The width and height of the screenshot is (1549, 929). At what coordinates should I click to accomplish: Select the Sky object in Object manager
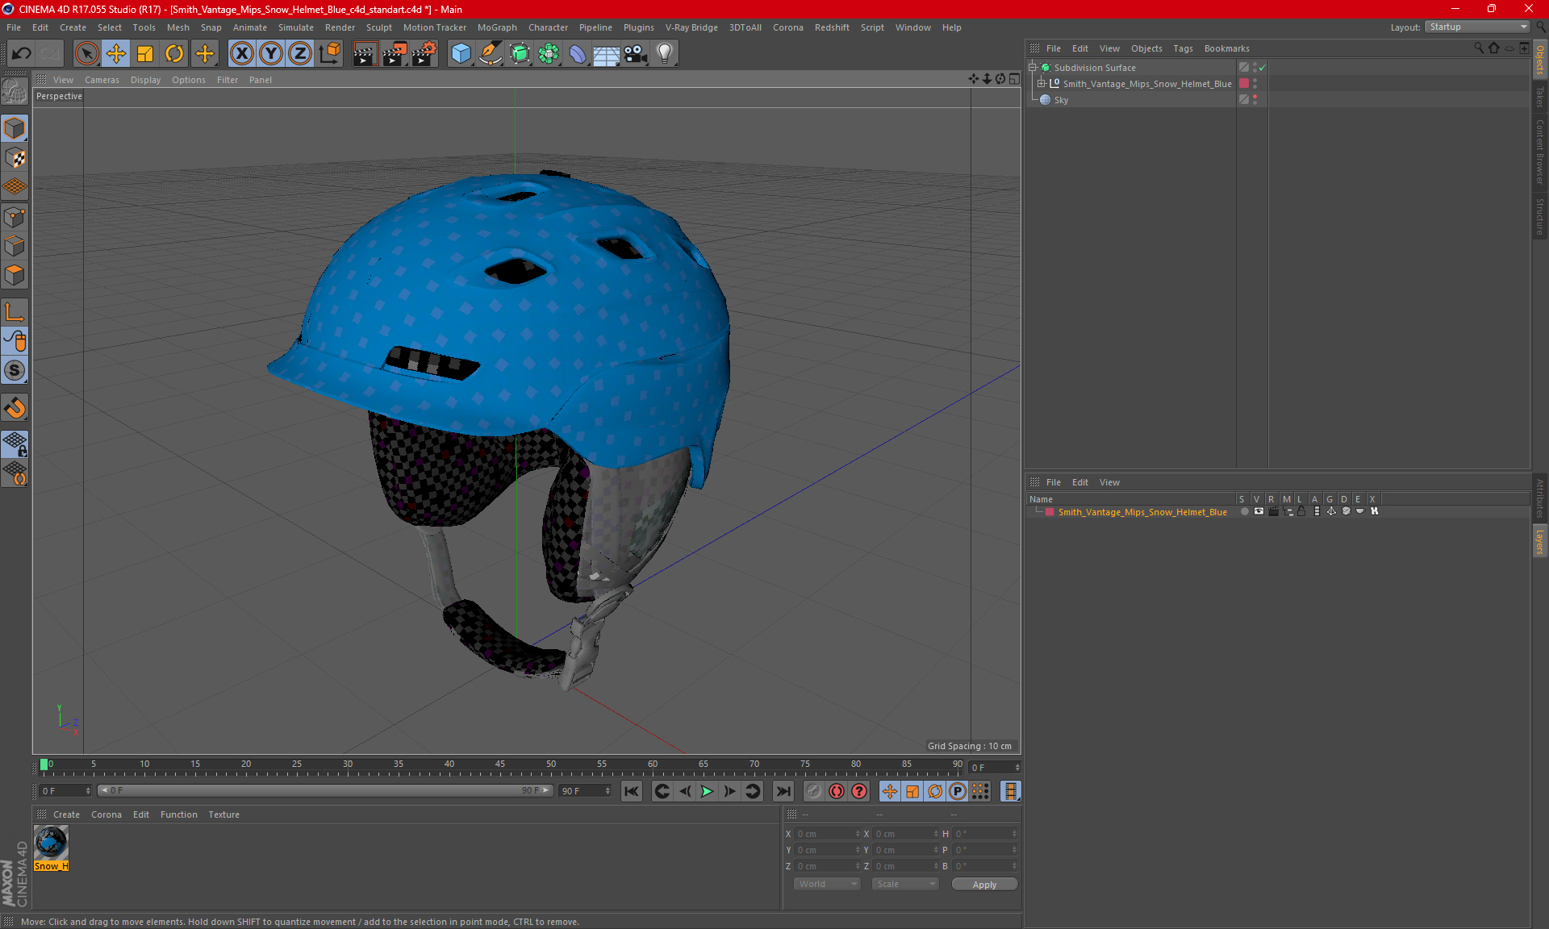click(1061, 100)
